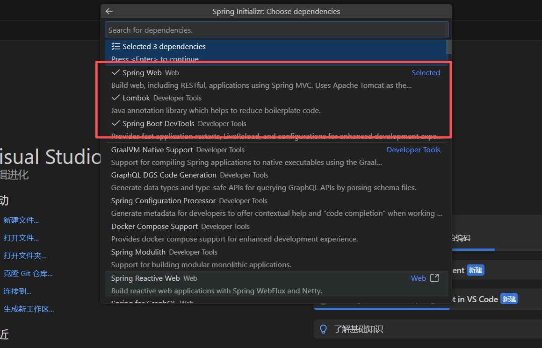The image size is (542, 348).
Task: Deselect the Spring Web dependency
Action: (142, 73)
